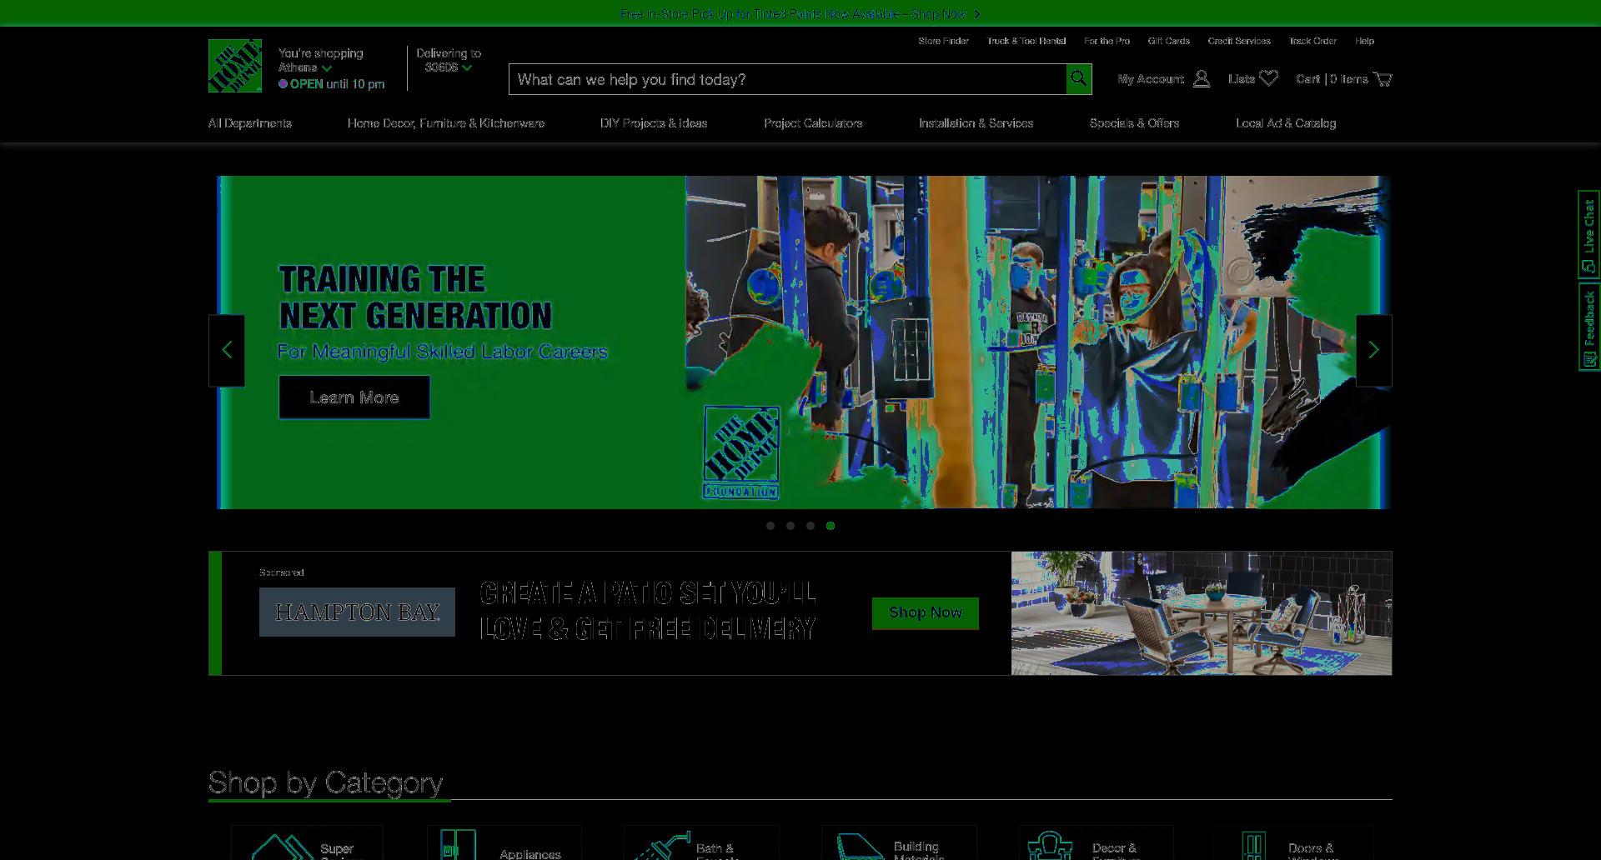Open For the Pro link
This screenshot has width=1601, height=860.
point(1107,41)
